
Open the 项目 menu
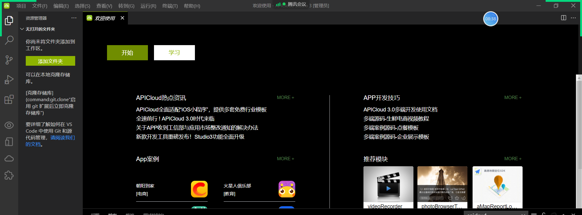(x=21, y=6)
